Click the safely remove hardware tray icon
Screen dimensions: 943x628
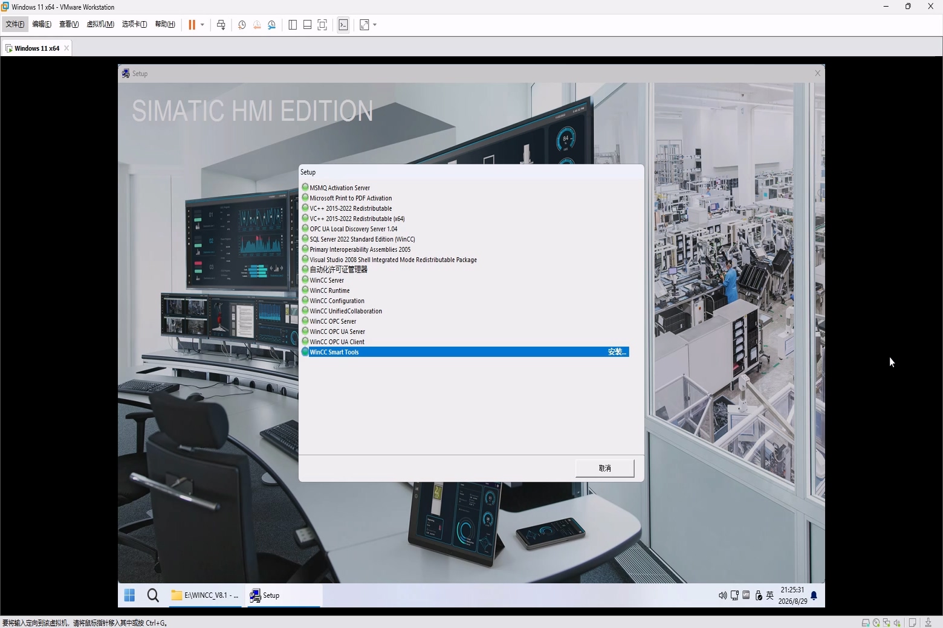pyautogui.click(x=759, y=595)
